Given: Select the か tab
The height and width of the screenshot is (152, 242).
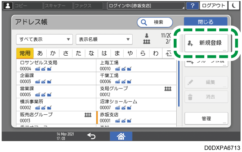Looking at the screenshot, I should tap(53, 53).
